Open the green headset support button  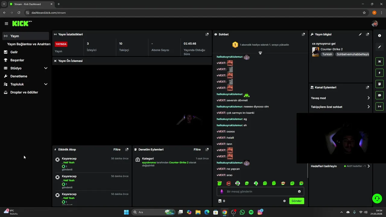[x=377, y=198]
